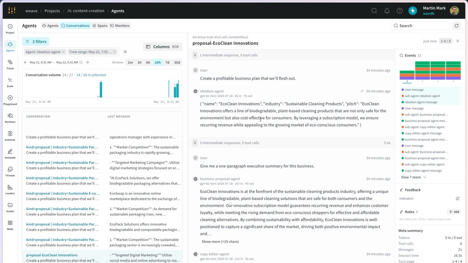Click the tall bar in Conversation volume chart
This screenshot has width=468, height=263.
click(x=101, y=89)
